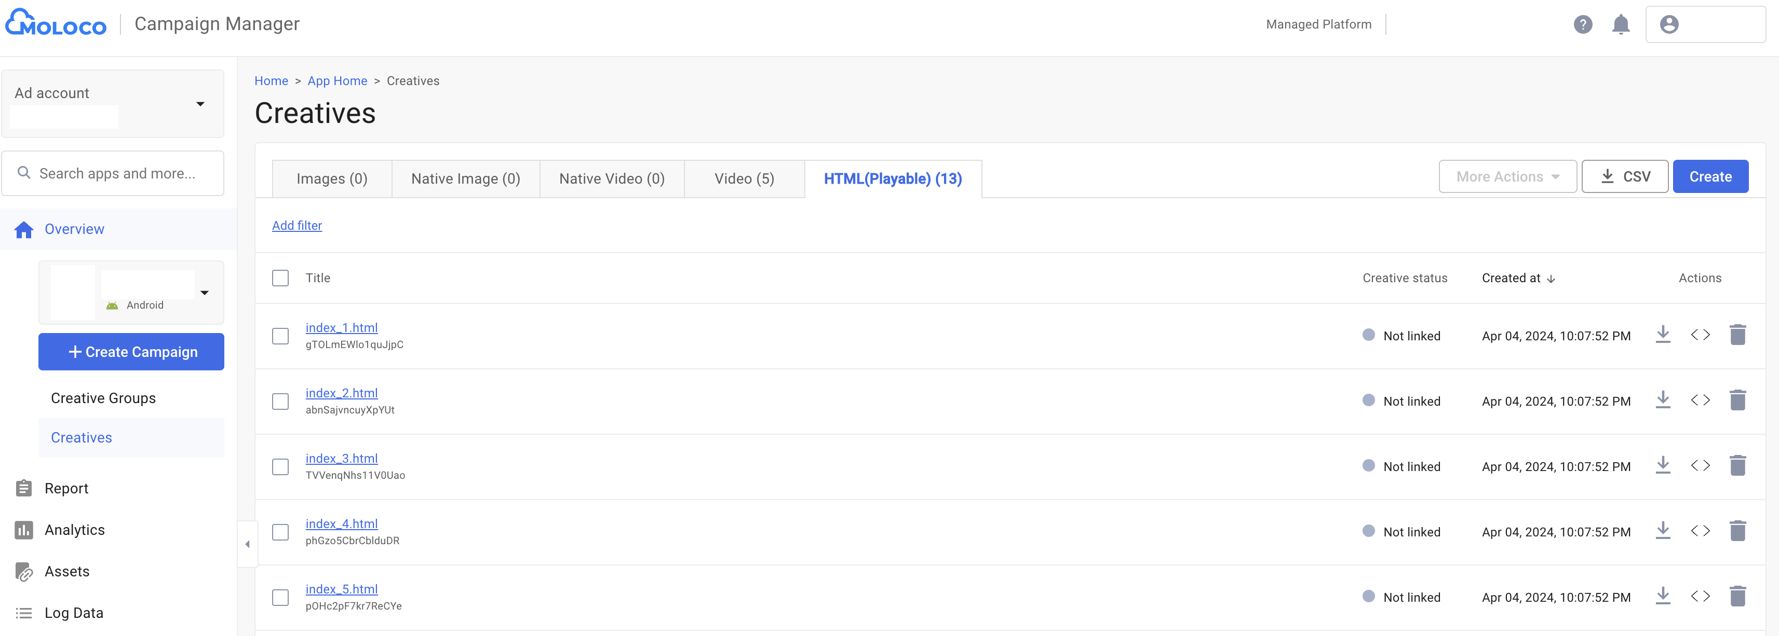Check the box for index_2.html

(x=280, y=402)
